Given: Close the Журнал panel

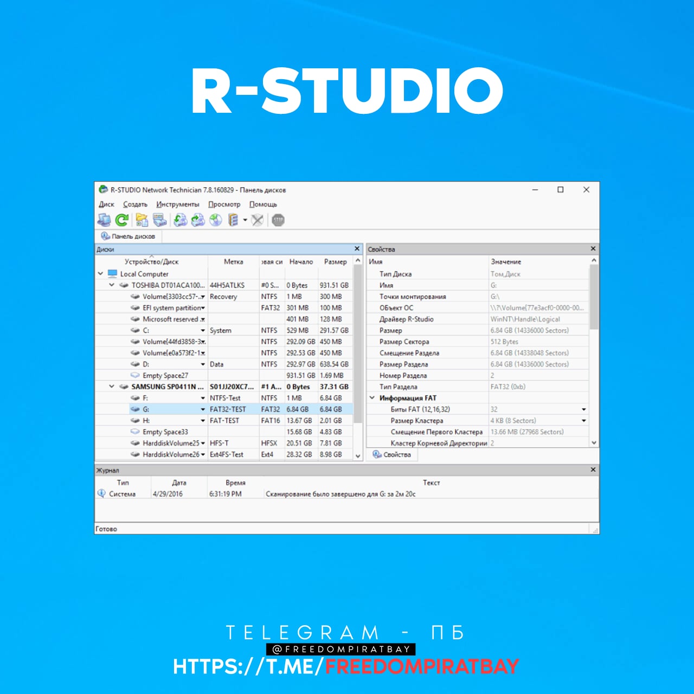Looking at the screenshot, I should point(593,470).
